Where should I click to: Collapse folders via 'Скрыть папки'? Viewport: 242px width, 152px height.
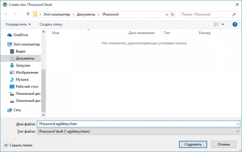click(18, 145)
